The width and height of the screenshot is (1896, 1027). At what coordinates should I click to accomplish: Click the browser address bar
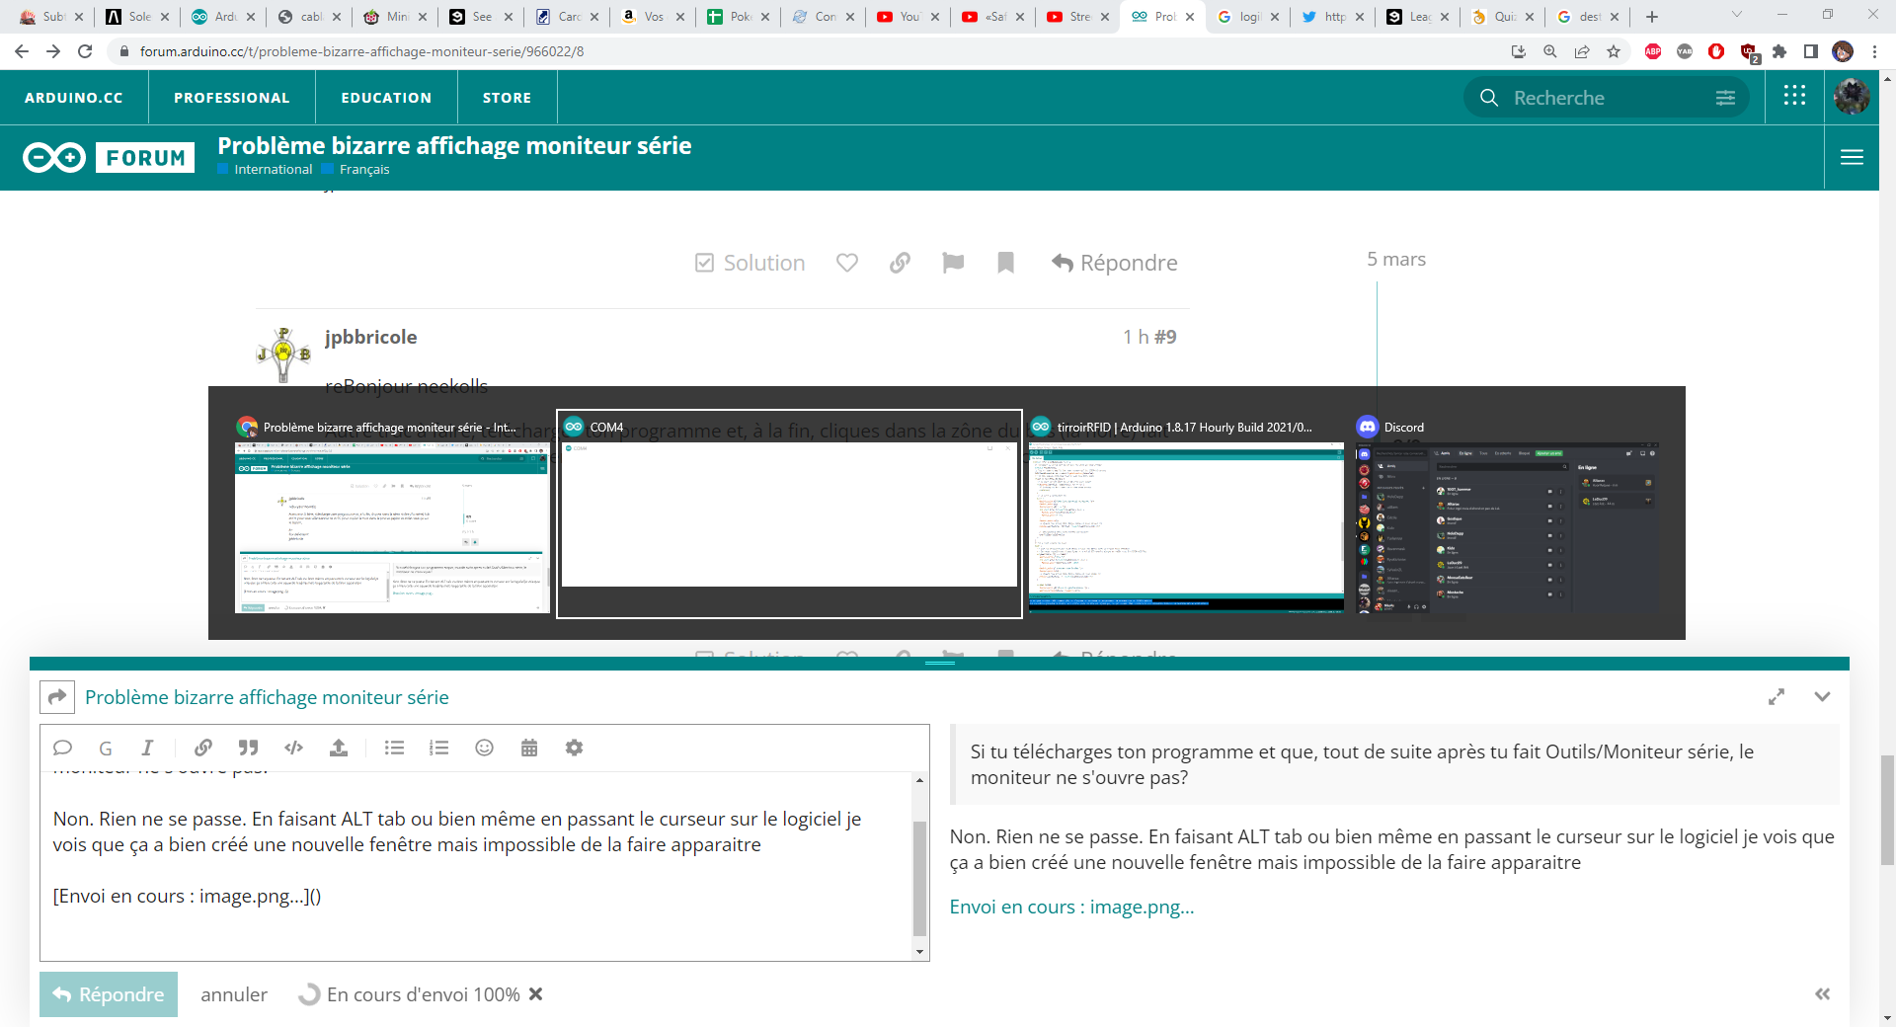tap(810, 51)
